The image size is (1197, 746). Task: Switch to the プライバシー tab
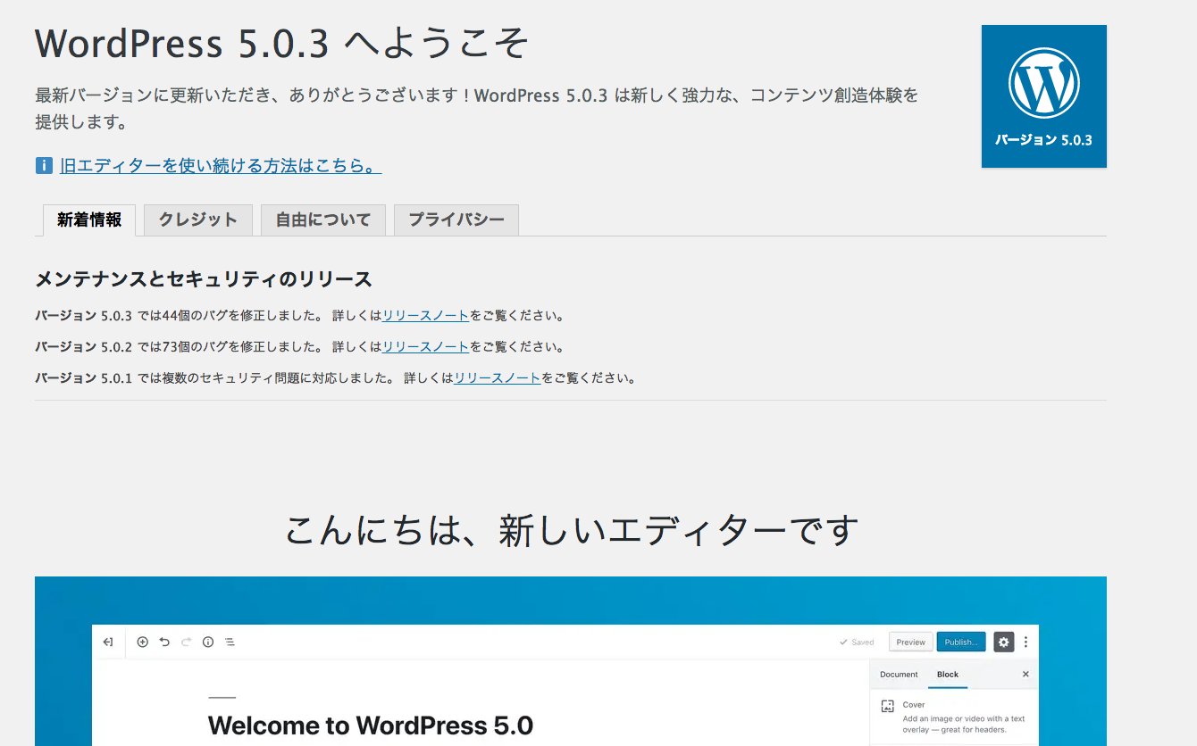coord(456,220)
